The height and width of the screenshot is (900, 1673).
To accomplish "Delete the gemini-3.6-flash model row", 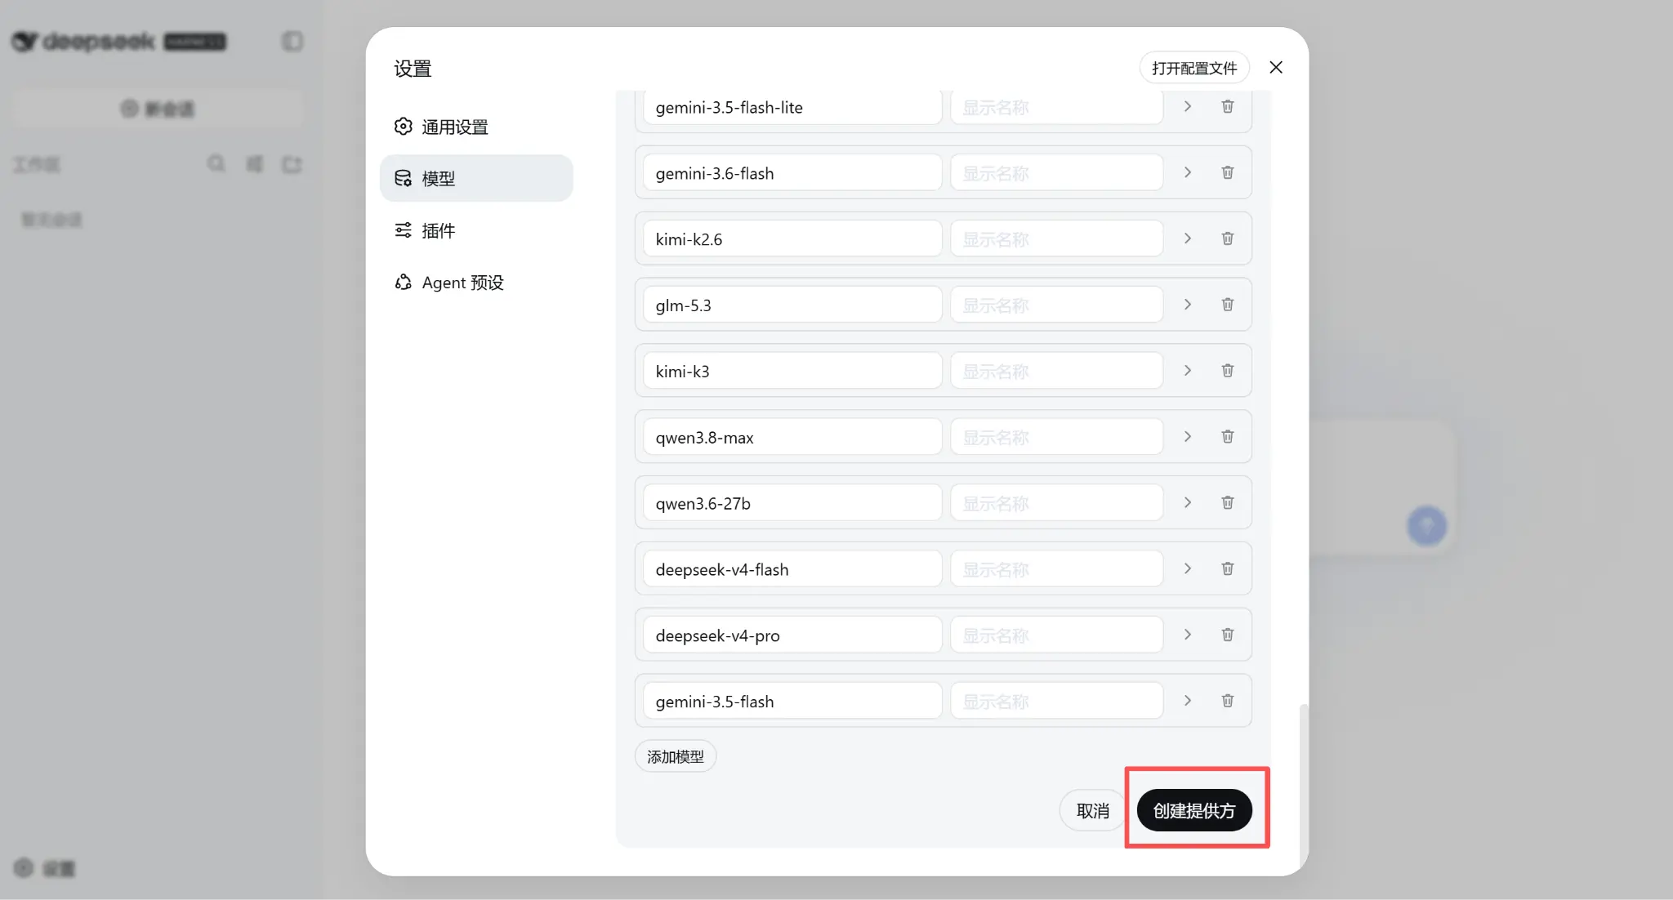I will [1227, 173].
